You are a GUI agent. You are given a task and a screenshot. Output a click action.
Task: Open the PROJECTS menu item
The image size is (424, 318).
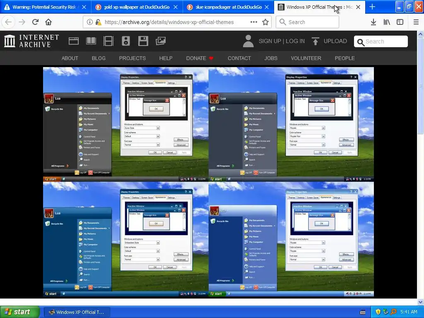pyautogui.click(x=132, y=58)
